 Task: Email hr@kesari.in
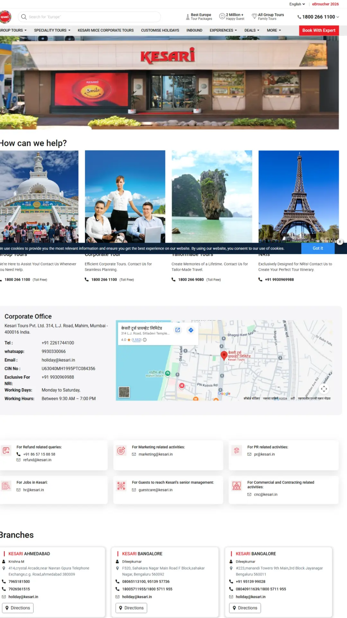[x=33, y=490]
